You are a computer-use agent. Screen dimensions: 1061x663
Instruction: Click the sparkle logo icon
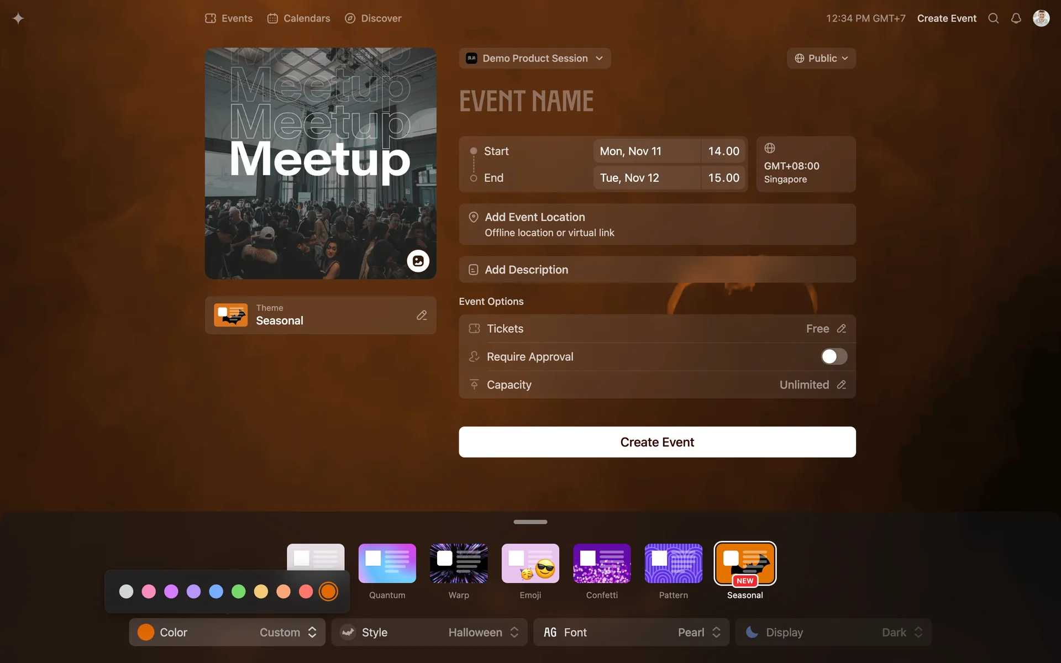click(x=18, y=18)
